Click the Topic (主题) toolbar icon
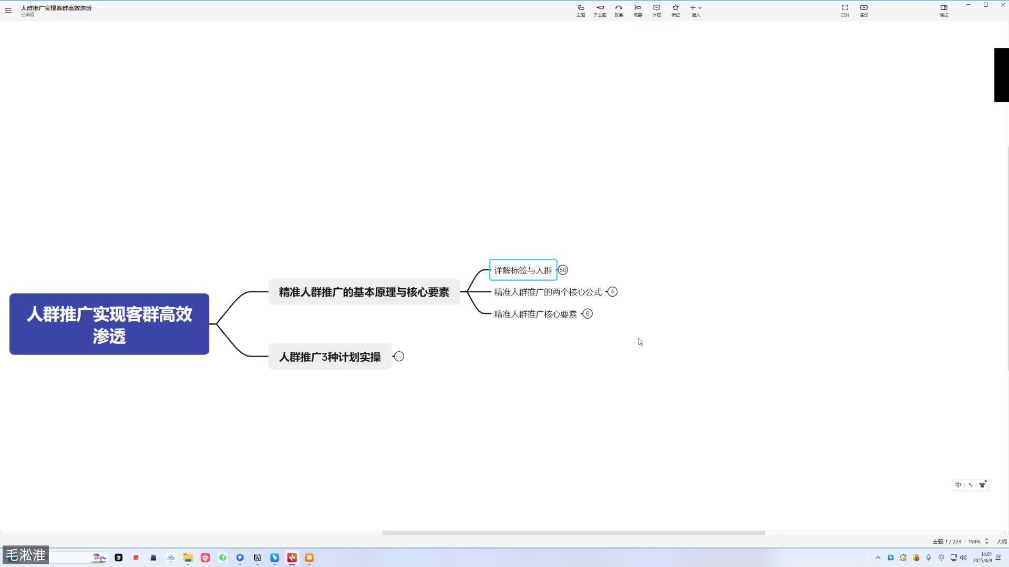The height and width of the screenshot is (567, 1009). pyautogui.click(x=581, y=10)
